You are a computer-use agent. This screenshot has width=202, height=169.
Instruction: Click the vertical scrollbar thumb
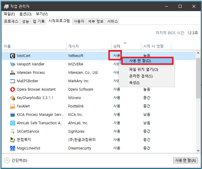pos(198,78)
